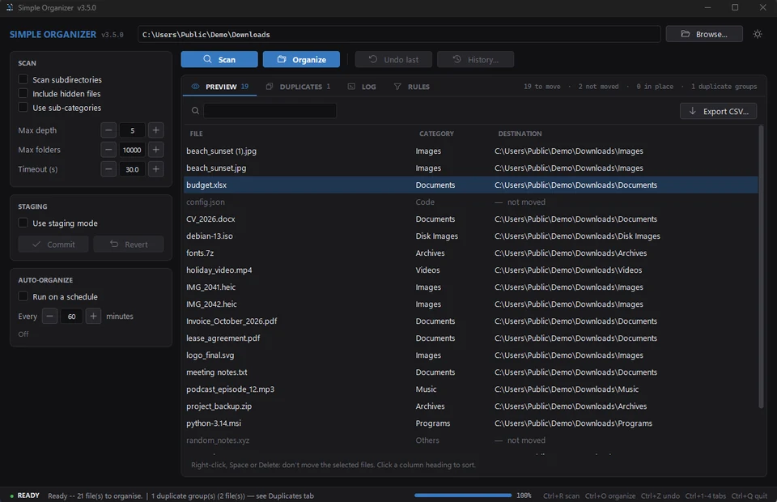This screenshot has width=777, height=502.
Task: Select the IMG_2042.heic file row
Action: (x=471, y=304)
